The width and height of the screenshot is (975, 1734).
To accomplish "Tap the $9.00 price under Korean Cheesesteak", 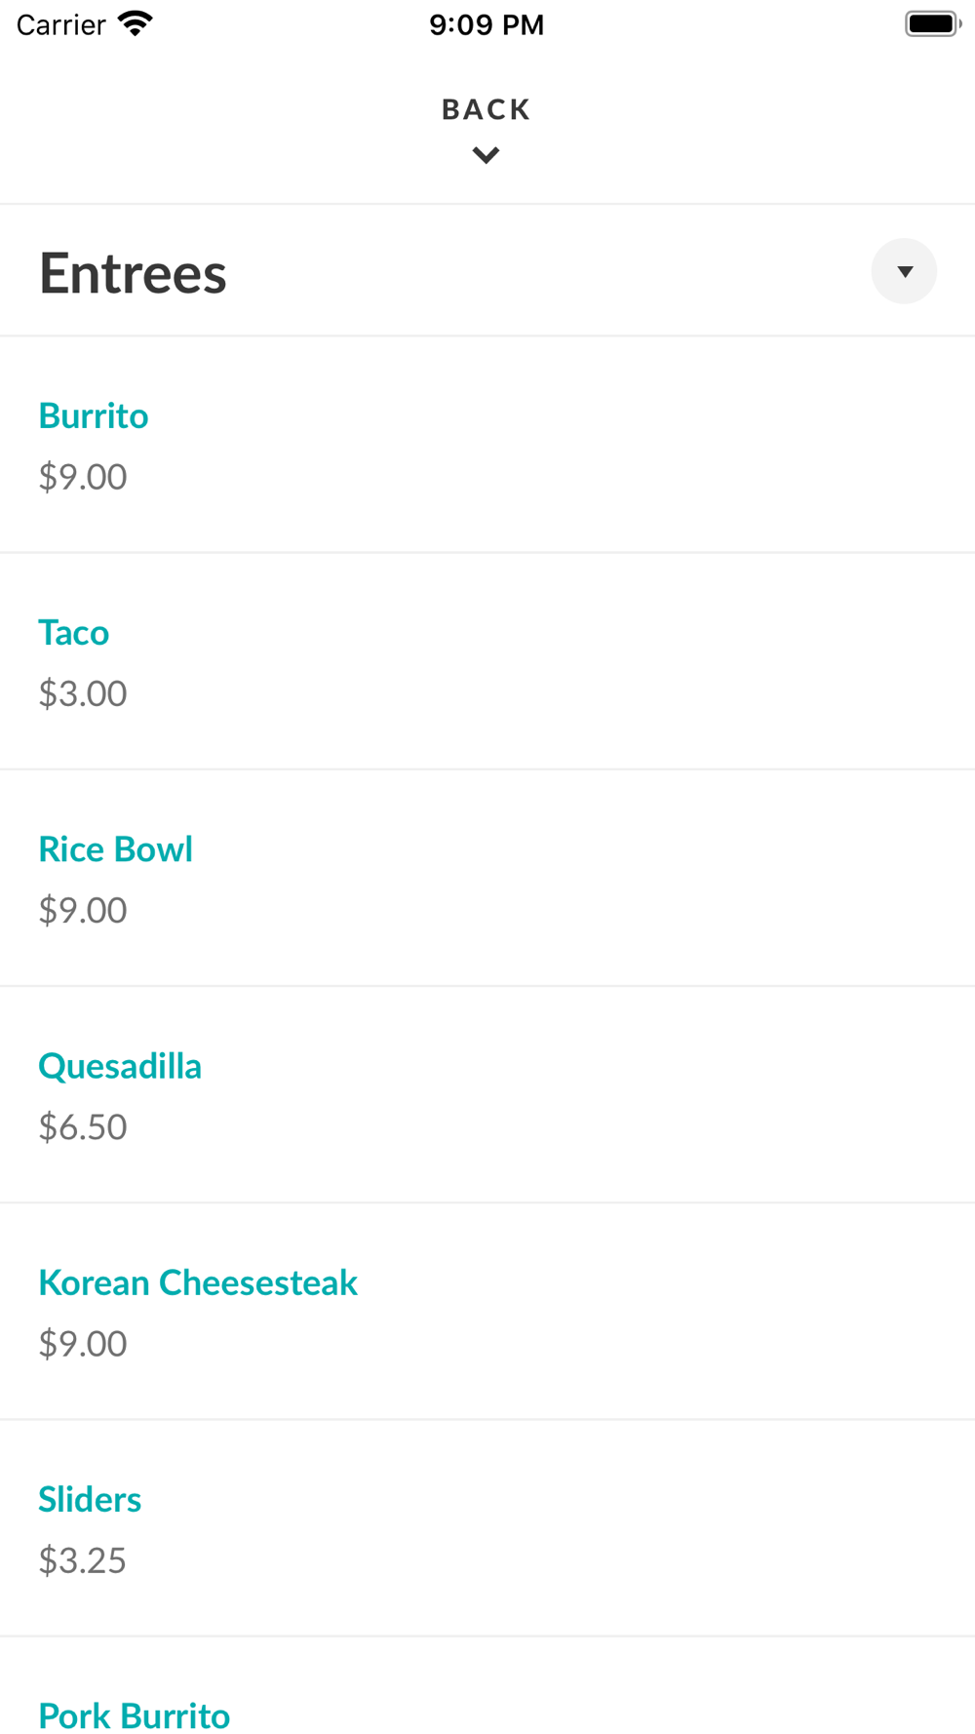I will (83, 1344).
